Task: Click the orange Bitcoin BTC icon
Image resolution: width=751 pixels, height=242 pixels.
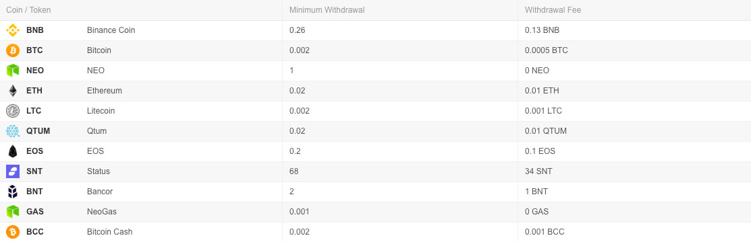Action: point(12,50)
